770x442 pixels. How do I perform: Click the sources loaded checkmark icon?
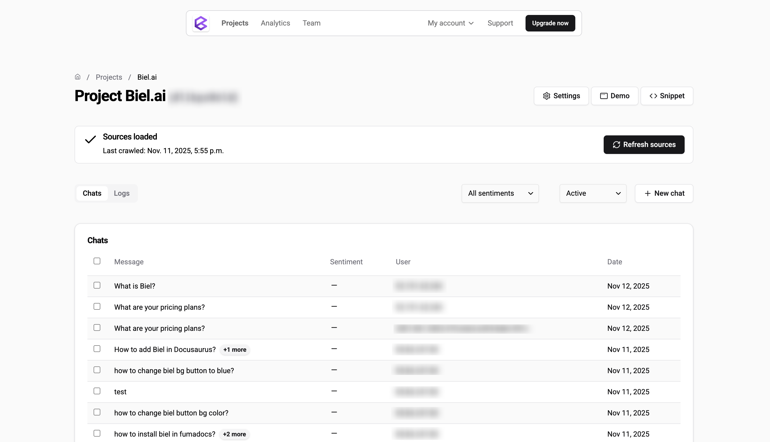90,140
